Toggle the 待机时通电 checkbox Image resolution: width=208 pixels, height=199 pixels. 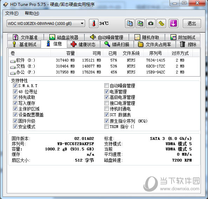point(106,109)
